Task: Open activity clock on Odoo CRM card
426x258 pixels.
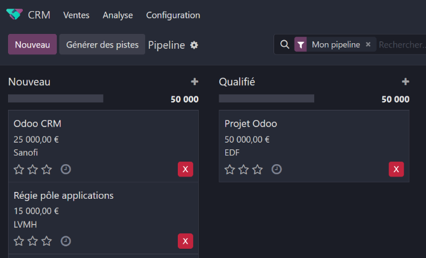Action: 65,169
